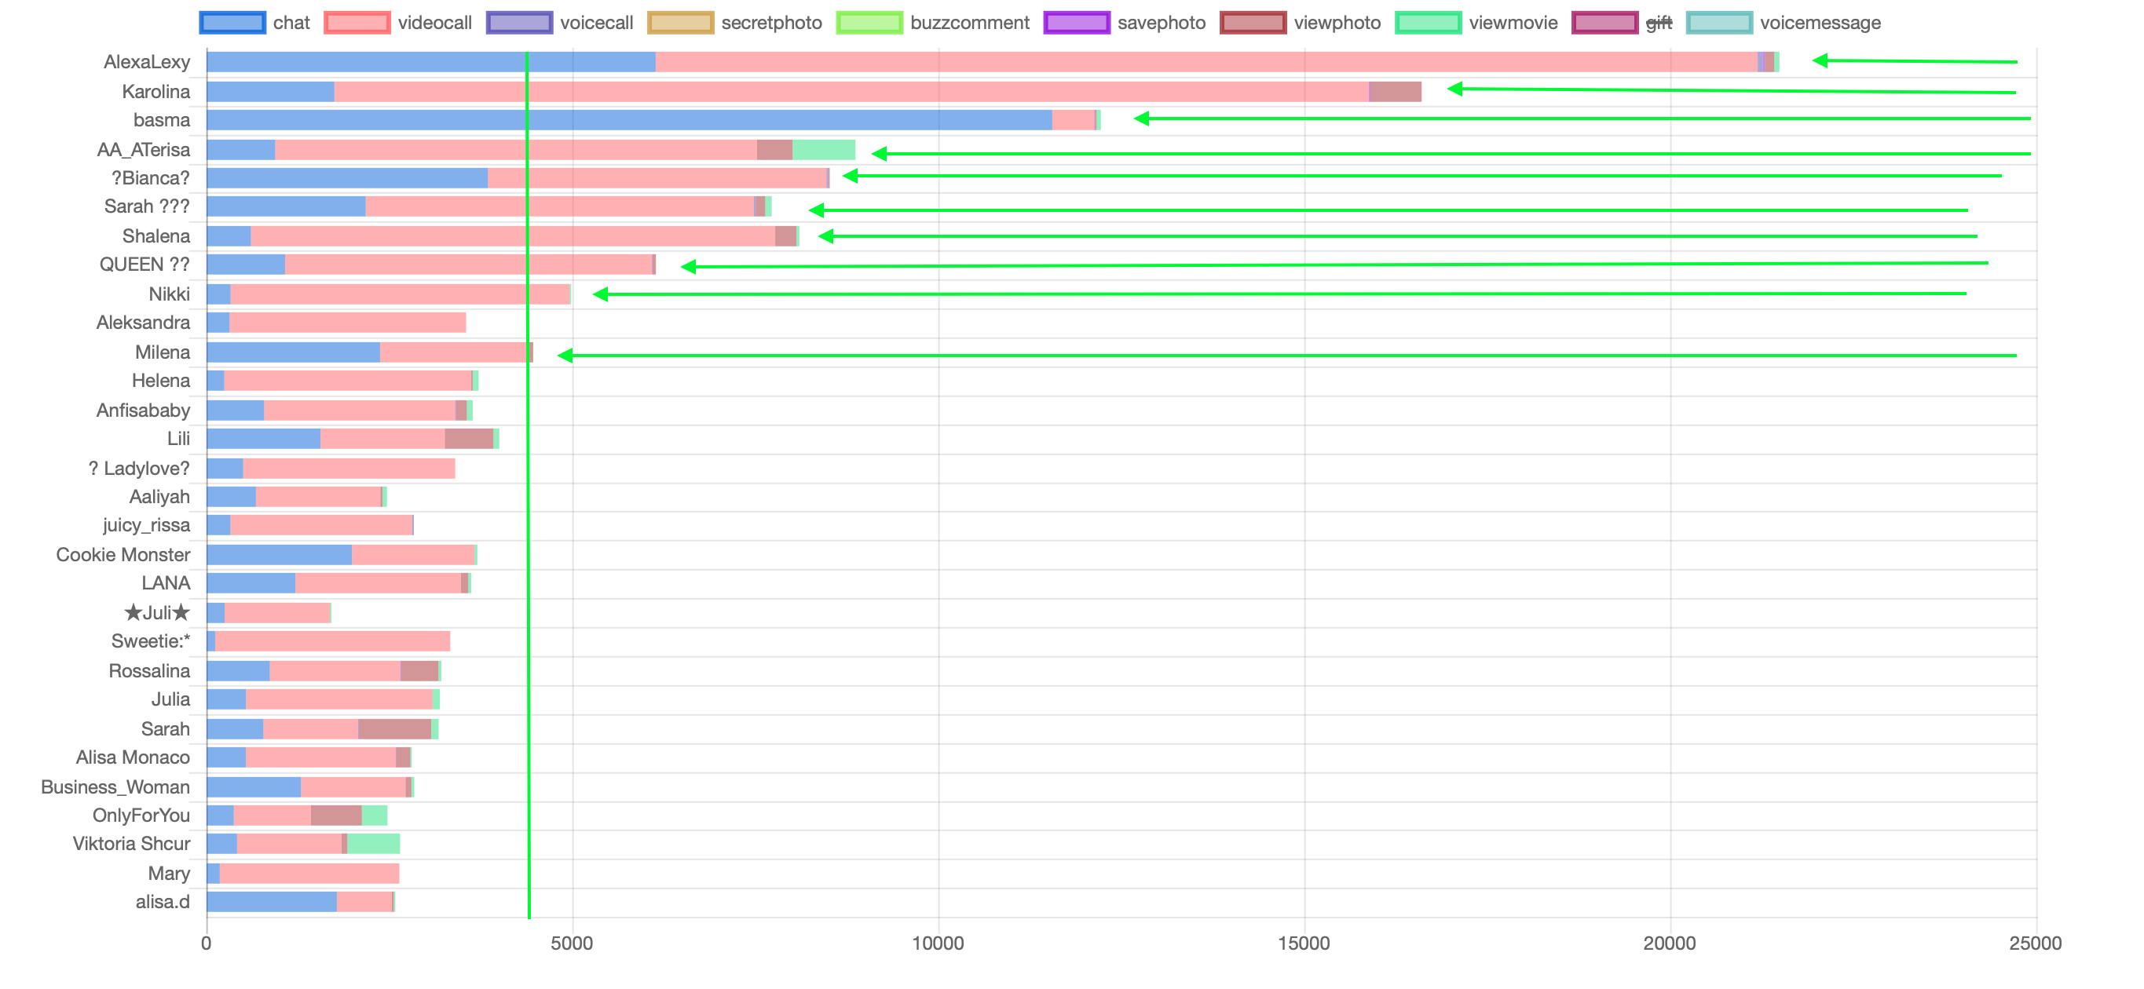Hide the chat dataset via its label

tap(291, 23)
